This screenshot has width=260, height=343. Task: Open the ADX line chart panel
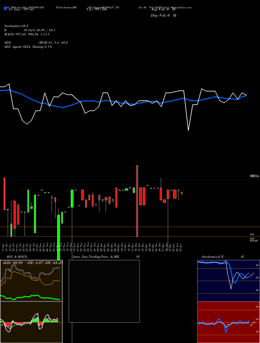click(31, 281)
